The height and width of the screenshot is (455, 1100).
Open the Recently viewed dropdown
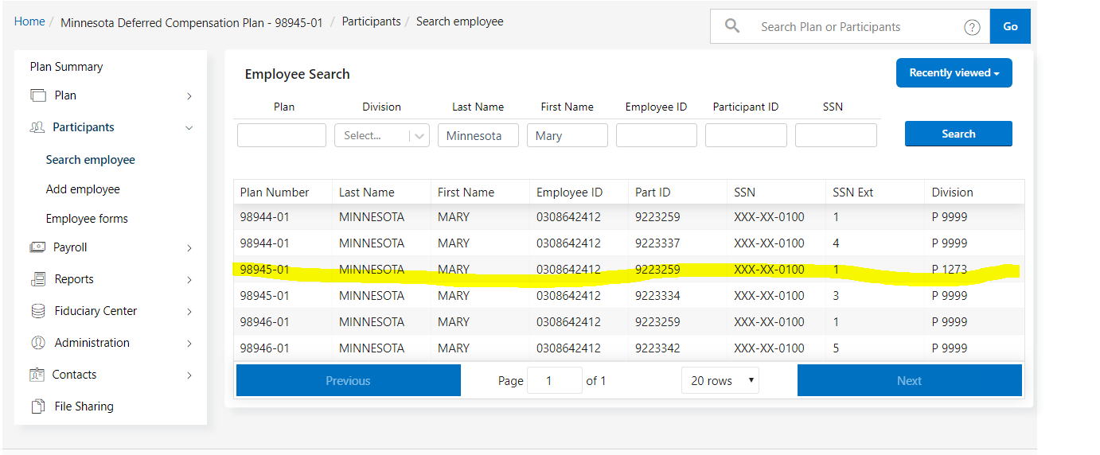(954, 72)
